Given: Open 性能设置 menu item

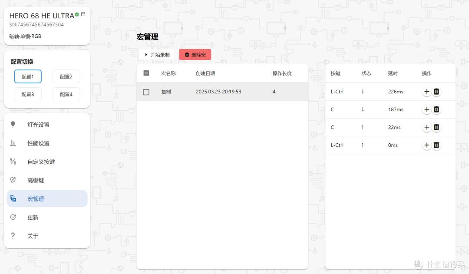Looking at the screenshot, I should (x=47, y=143).
